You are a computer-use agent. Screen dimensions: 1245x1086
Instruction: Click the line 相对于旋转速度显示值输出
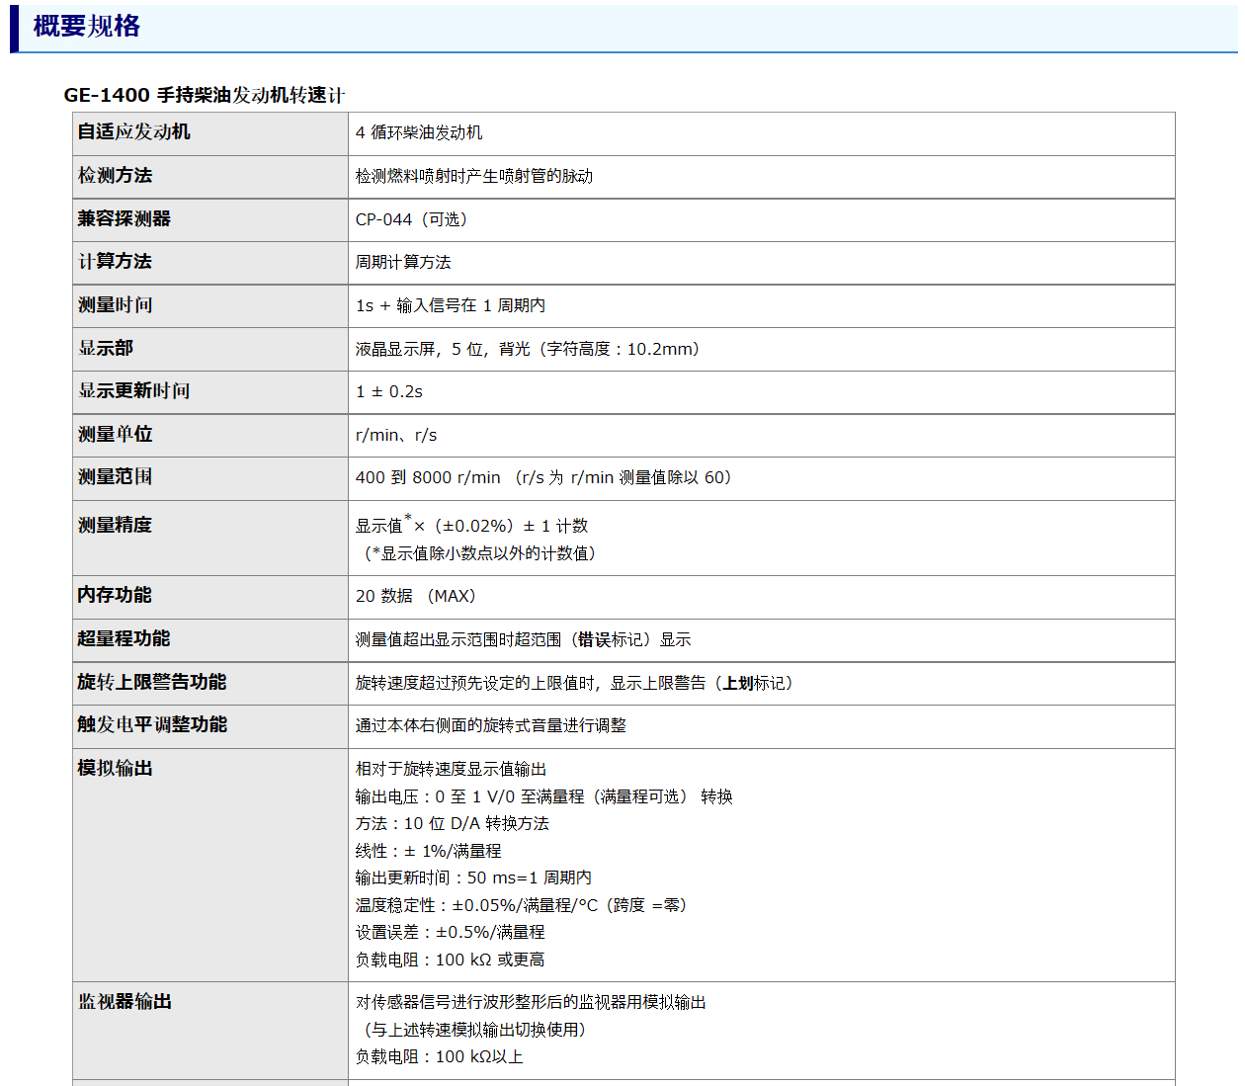click(x=452, y=769)
